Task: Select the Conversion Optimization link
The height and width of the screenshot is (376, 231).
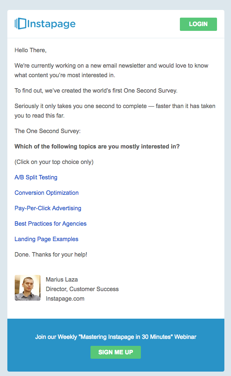Action: coord(47,193)
